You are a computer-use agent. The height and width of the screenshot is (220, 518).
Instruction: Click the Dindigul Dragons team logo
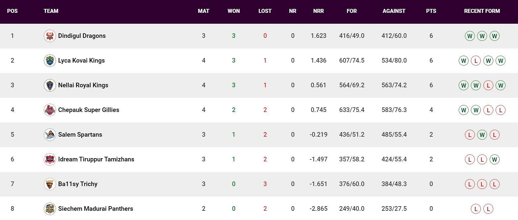point(50,36)
